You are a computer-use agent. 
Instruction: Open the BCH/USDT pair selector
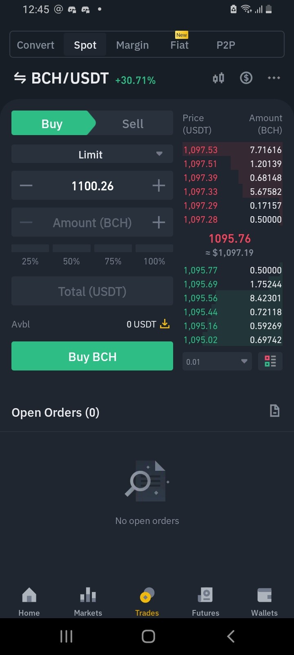pyautogui.click(x=70, y=78)
